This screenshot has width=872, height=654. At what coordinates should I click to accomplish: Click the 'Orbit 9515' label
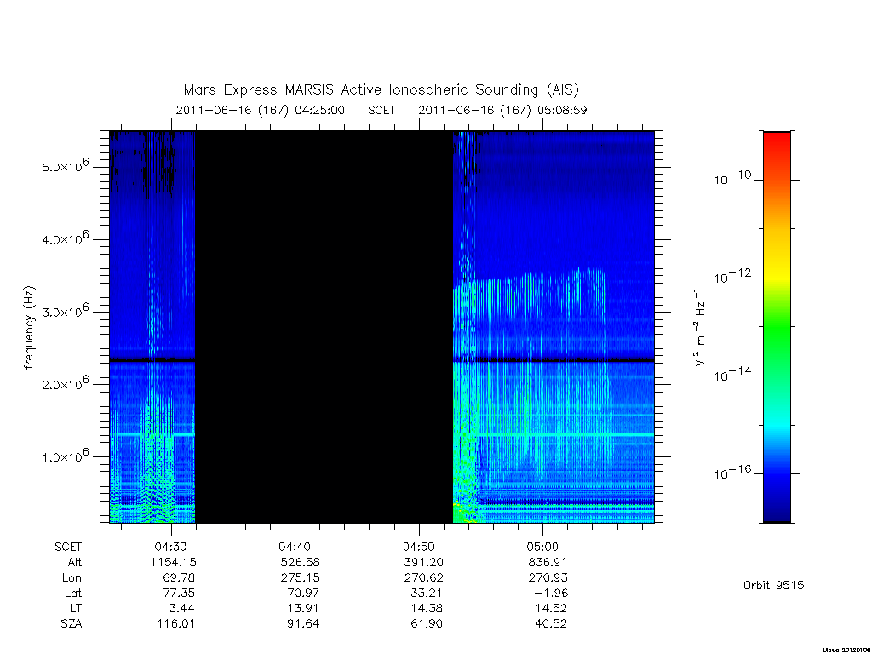773,586
